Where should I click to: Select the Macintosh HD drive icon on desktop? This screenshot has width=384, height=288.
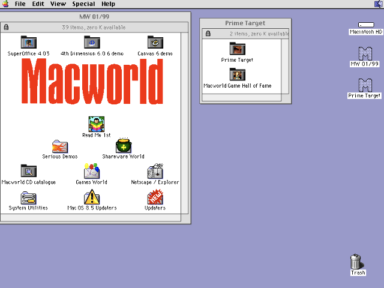pyautogui.click(x=366, y=25)
